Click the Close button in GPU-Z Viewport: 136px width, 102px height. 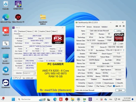pos(120,90)
